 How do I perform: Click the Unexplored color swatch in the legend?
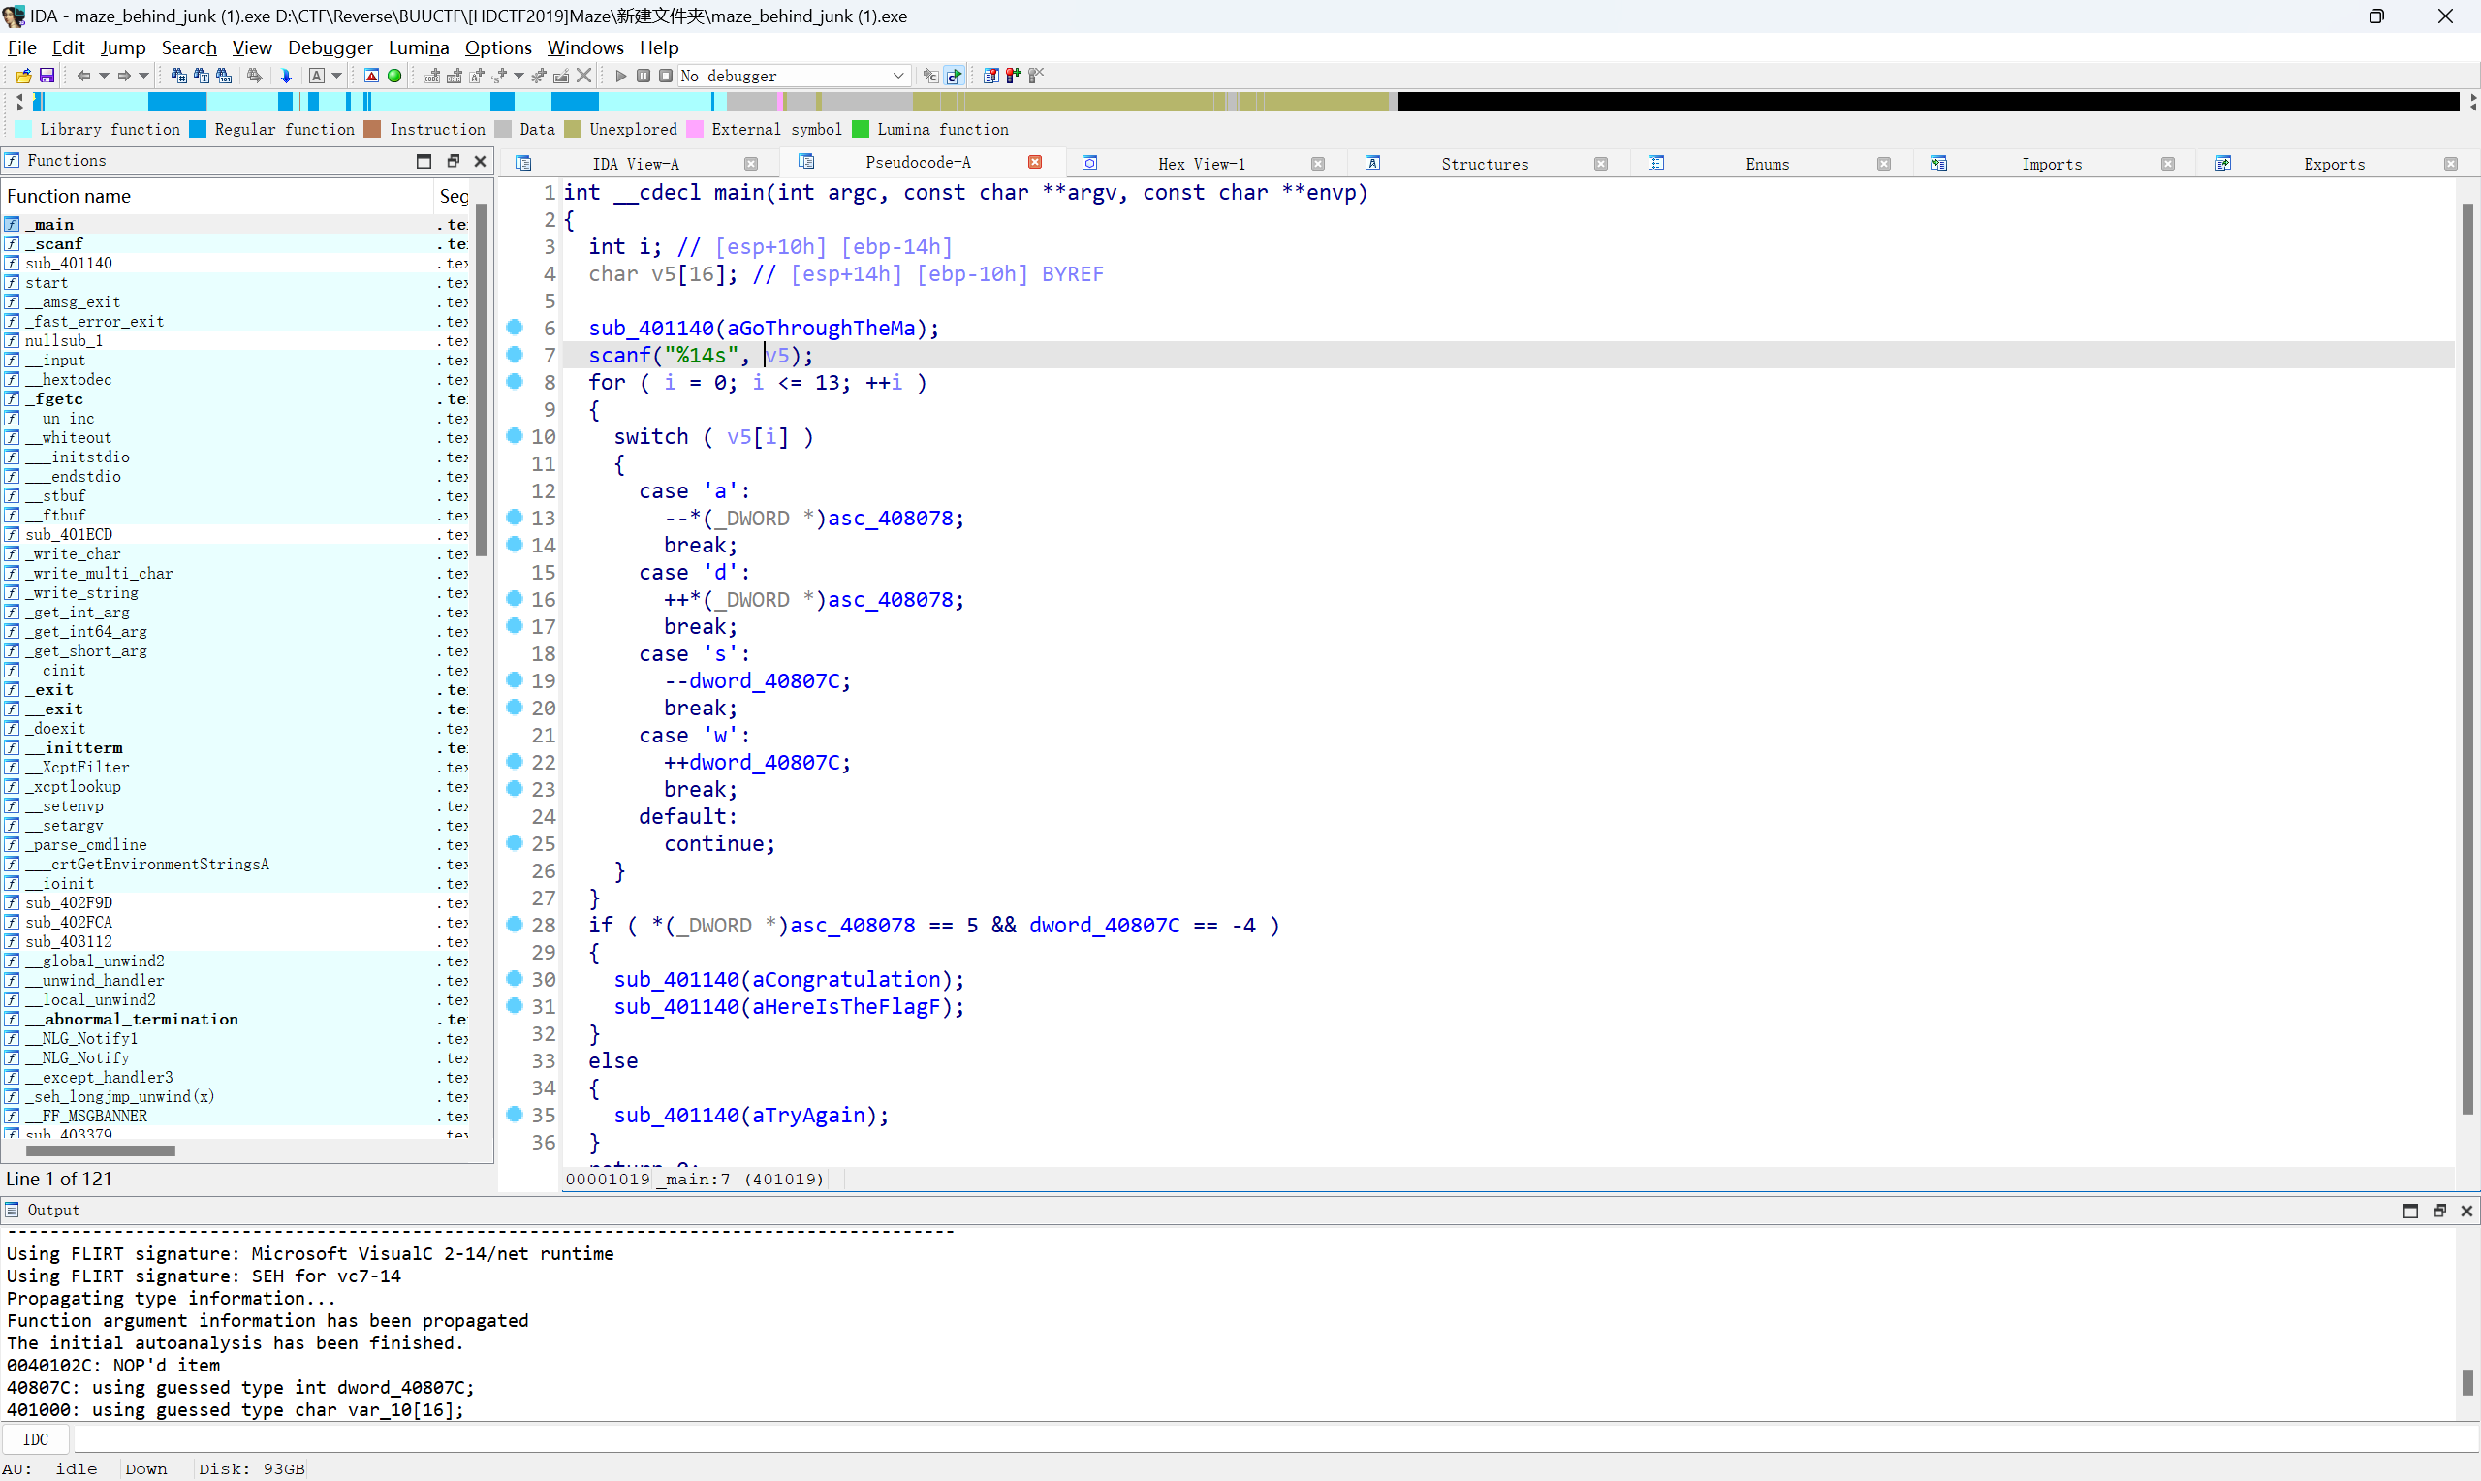click(573, 130)
